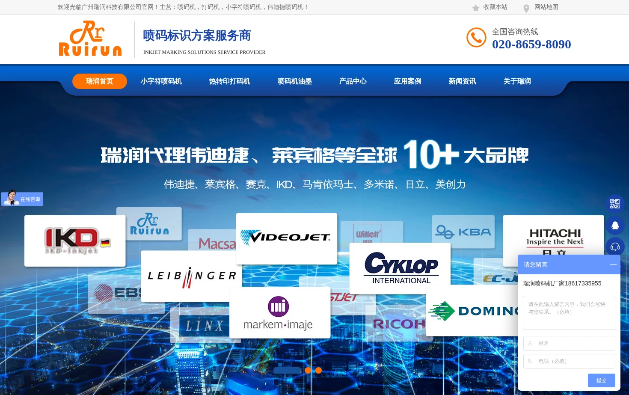Open 小字符喷码机 menu item
Screen dimensions: 629x395
(x=161, y=81)
